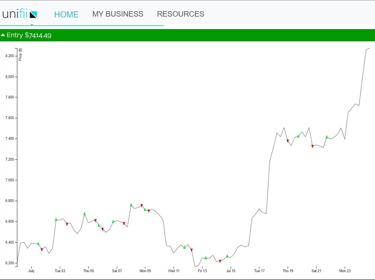
Task: Collapse the Entry section using caret arrow
Action: (3, 35)
